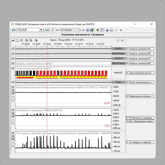This screenshot has width=165, height=165.
Task: Shift Расчётный ток chart down chevron
Action: [x=13, y=123]
